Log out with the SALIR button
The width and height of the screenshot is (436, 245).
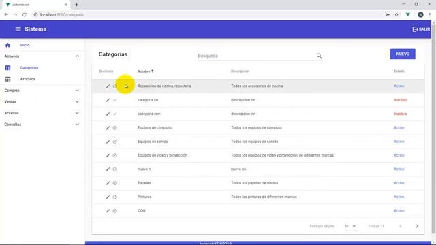[x=421, y=29]
